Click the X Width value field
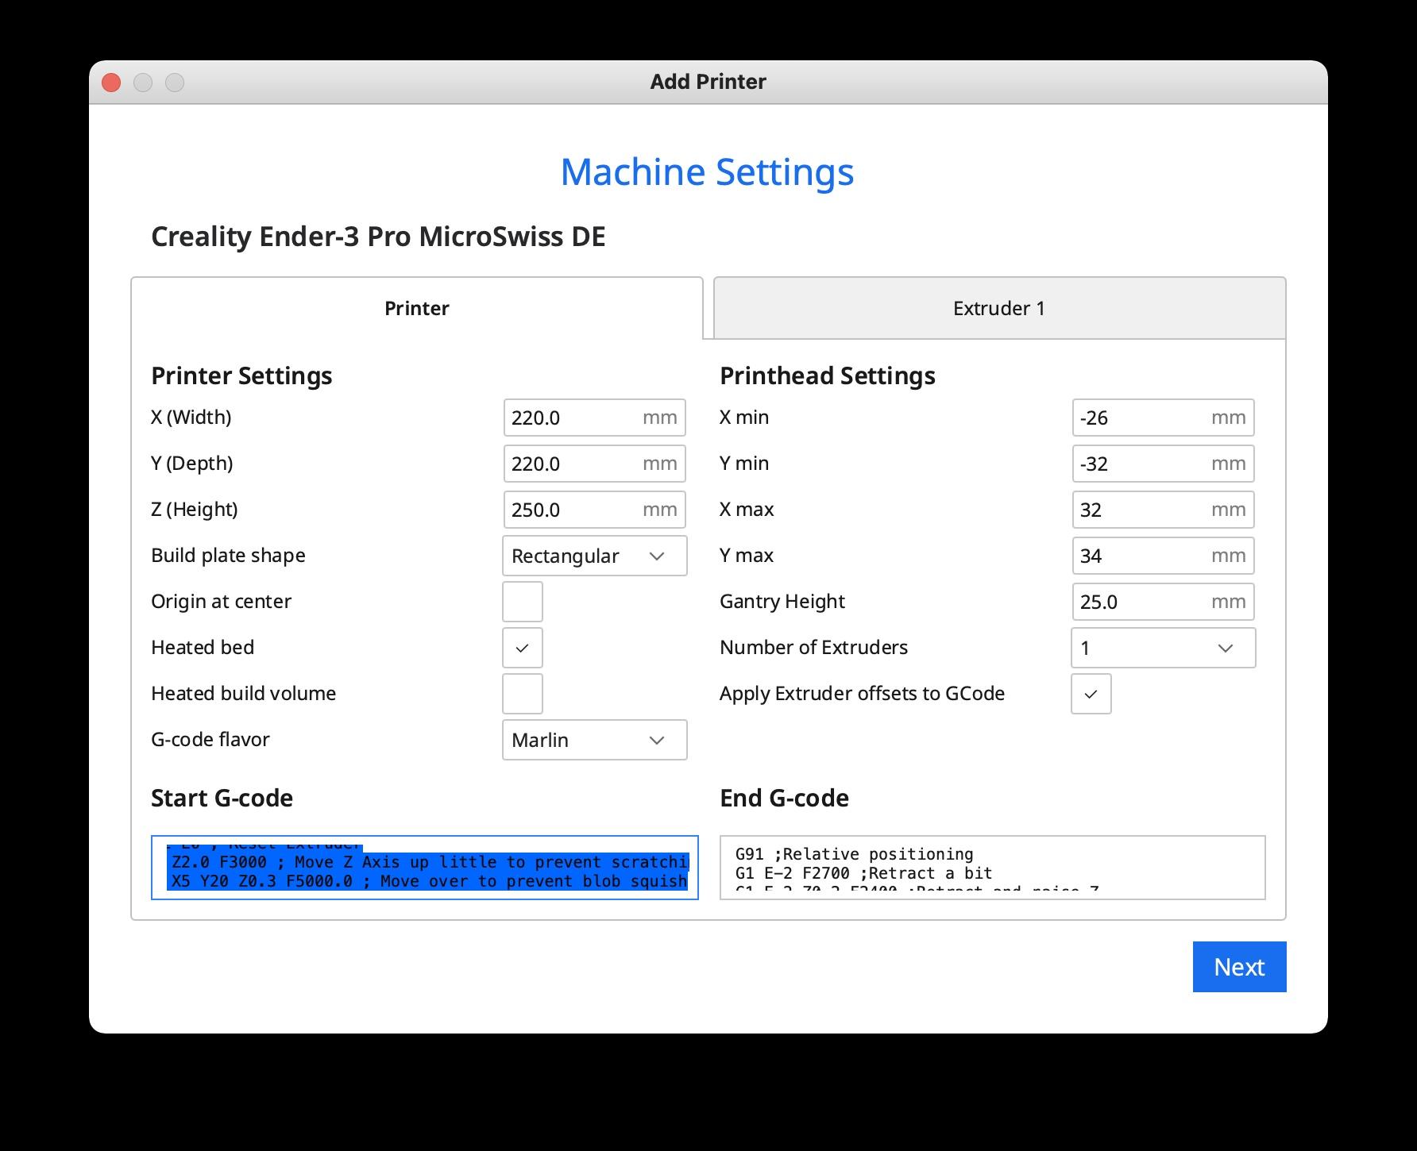 594,418
